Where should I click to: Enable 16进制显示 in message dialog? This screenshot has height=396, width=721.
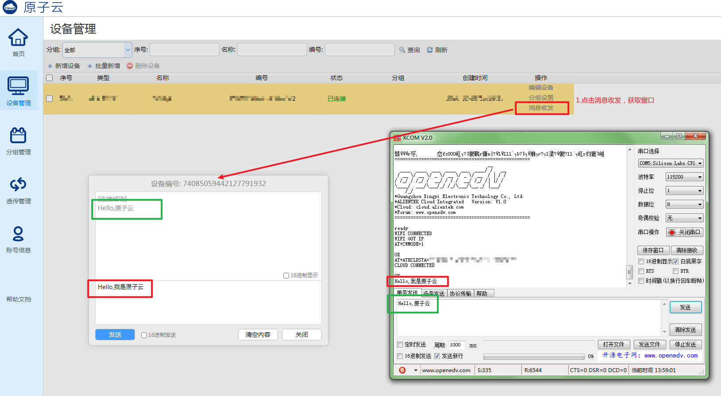pos(286,275)
